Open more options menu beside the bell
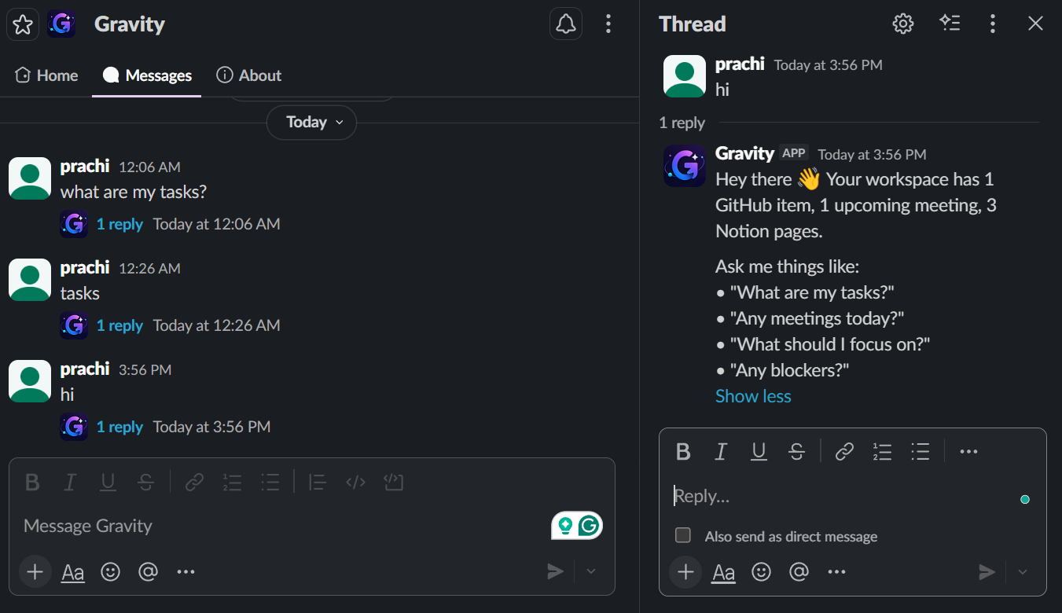 click(x=608, y=24)
